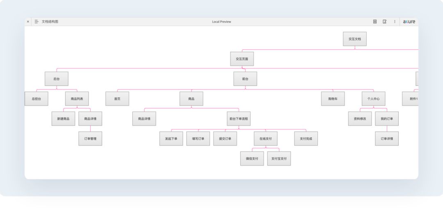
Task: Click the Axure logo
Action: (x=409, y=21)
